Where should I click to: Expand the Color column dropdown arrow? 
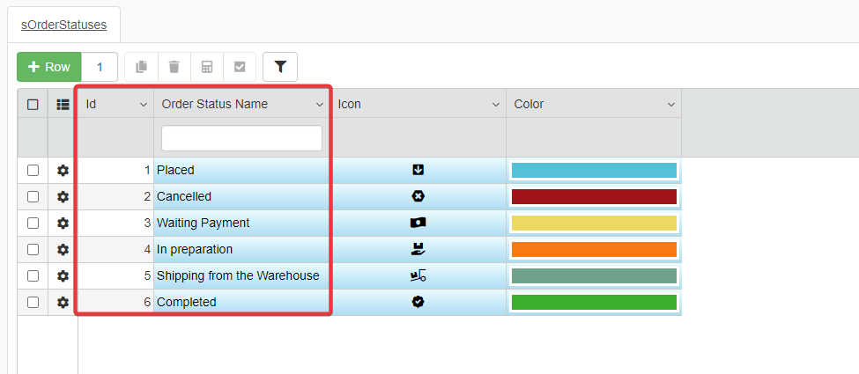(671, 105)
